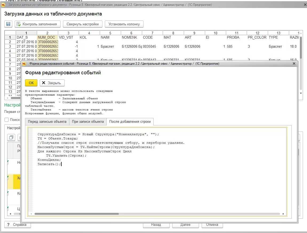Click the Установить колонку button
The height and width of the screenshot is (233, 307).
click(x=124, y=24)
